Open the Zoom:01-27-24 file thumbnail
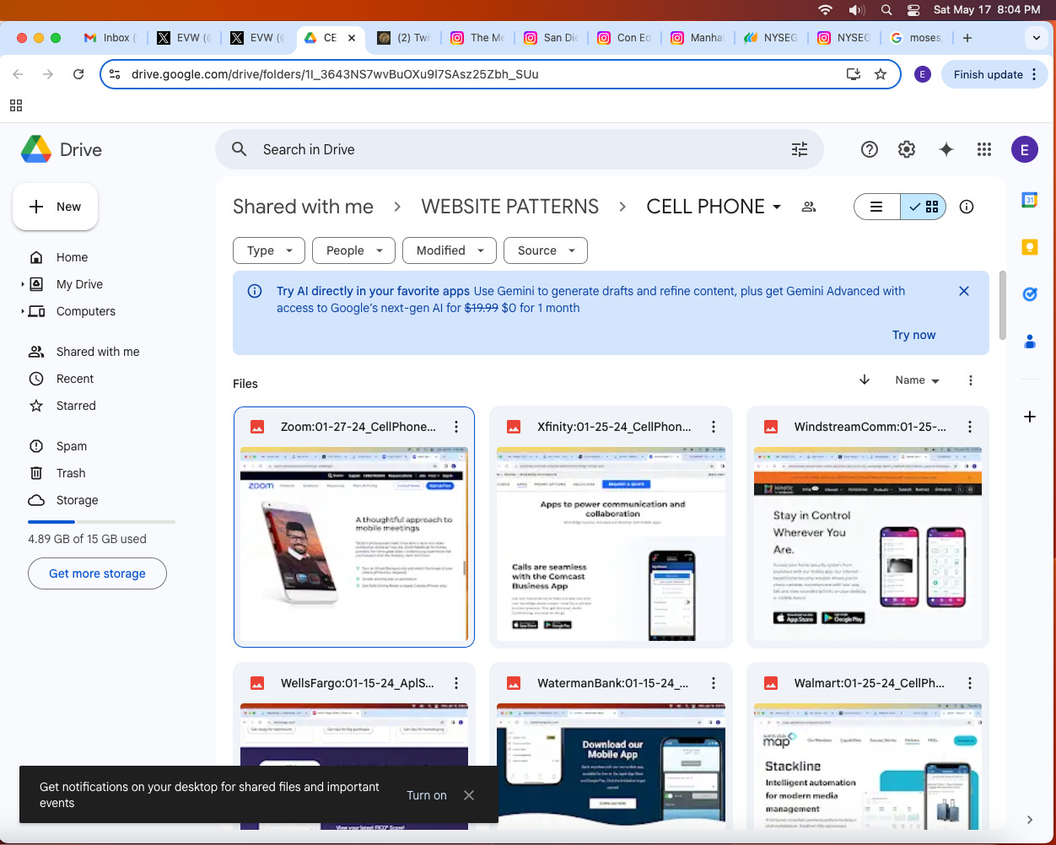This screenshot has height=845, width=1056. point(354,544)
